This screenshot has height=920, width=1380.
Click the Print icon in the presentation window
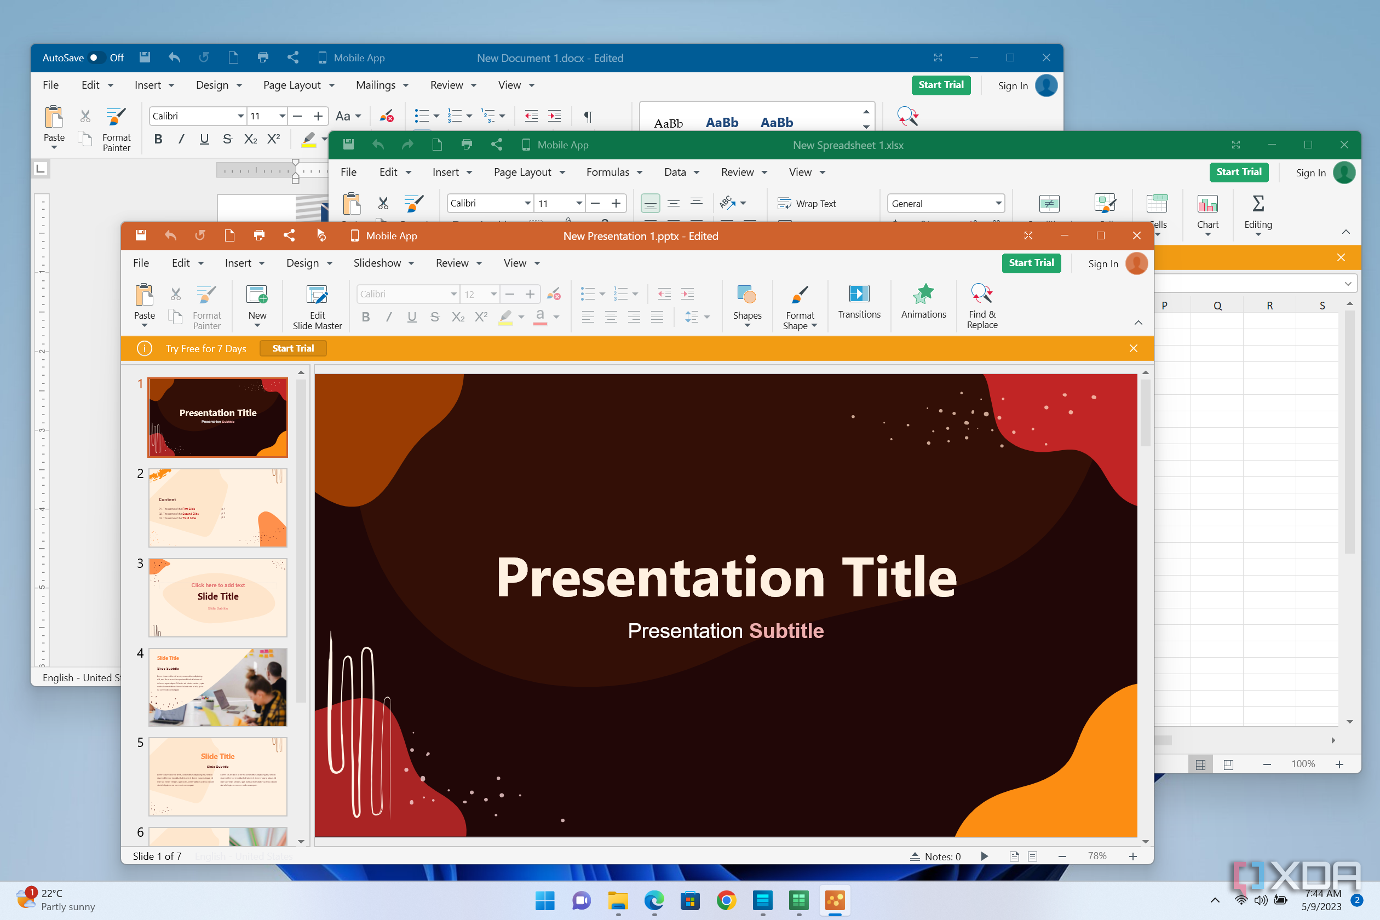click(x=258, y=235)
